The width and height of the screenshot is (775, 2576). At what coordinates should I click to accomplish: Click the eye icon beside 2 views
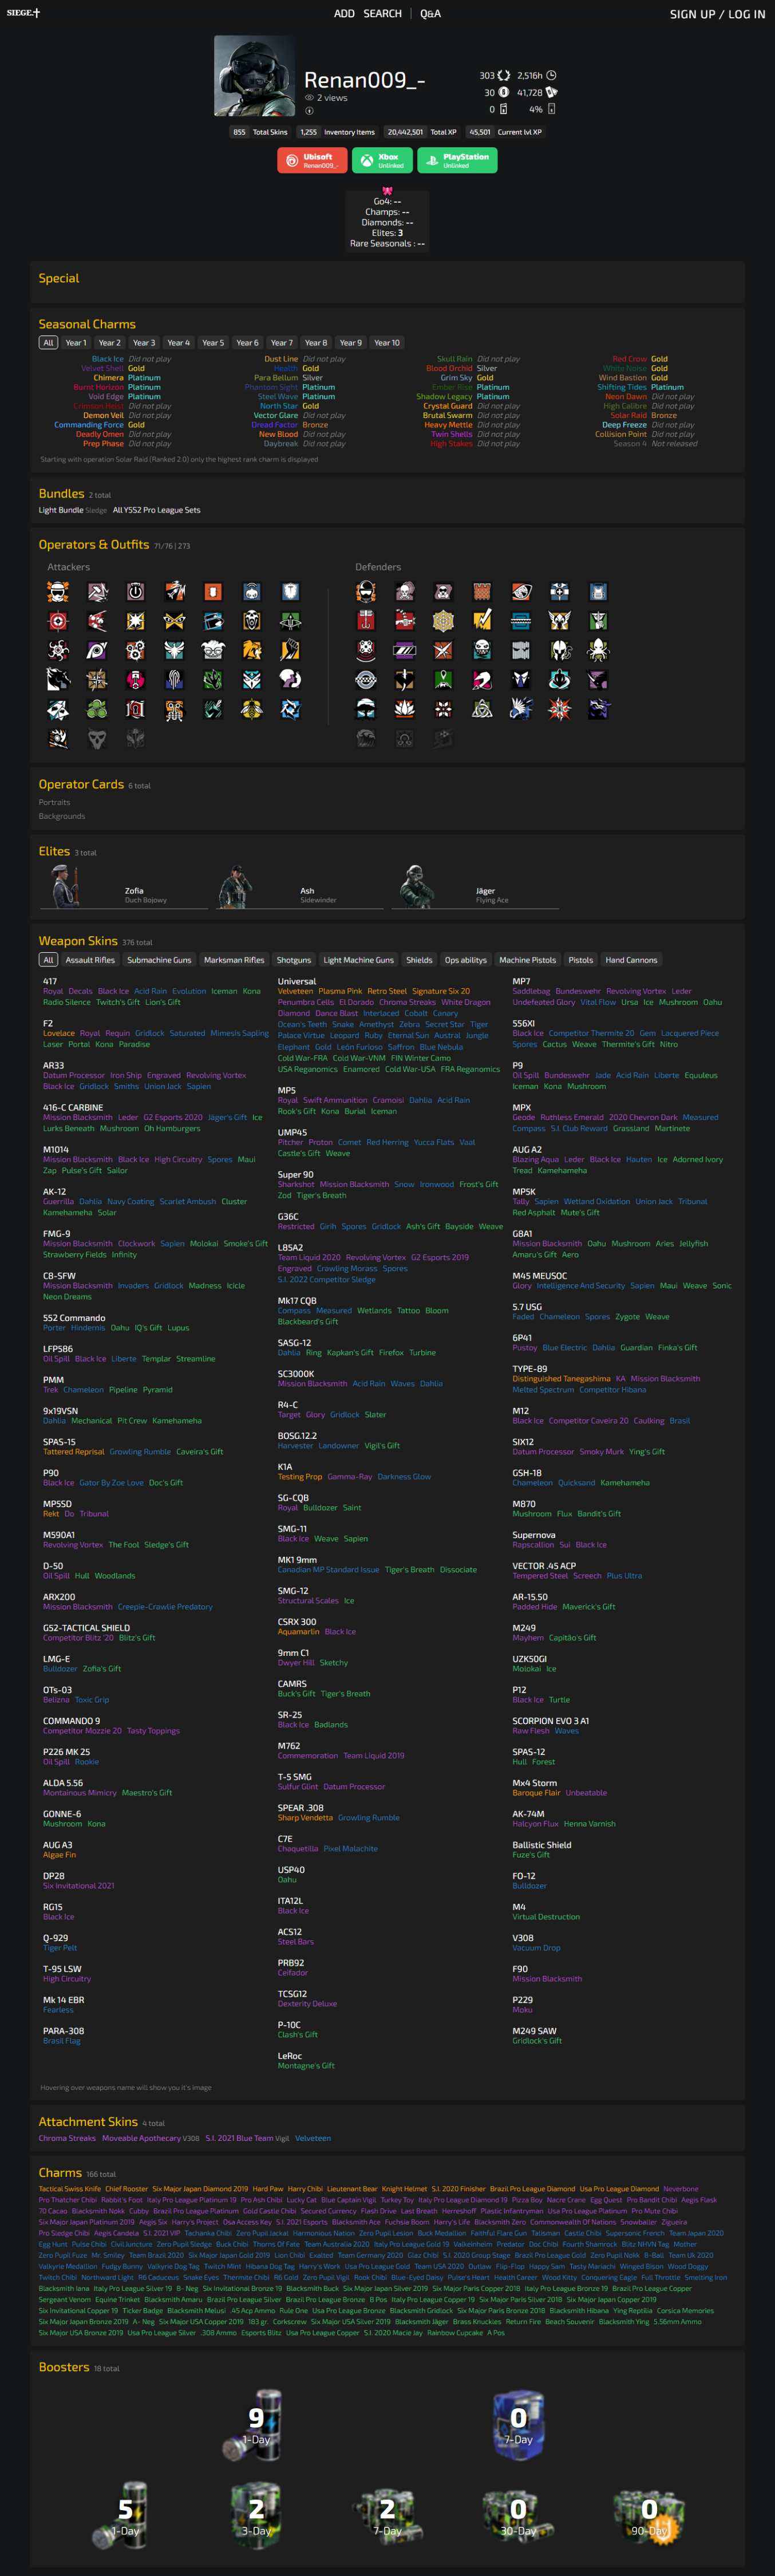[x=309, y=98]
